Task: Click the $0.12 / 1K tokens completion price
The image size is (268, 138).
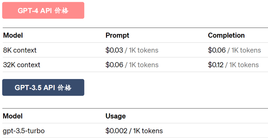Action: point(233,65)
